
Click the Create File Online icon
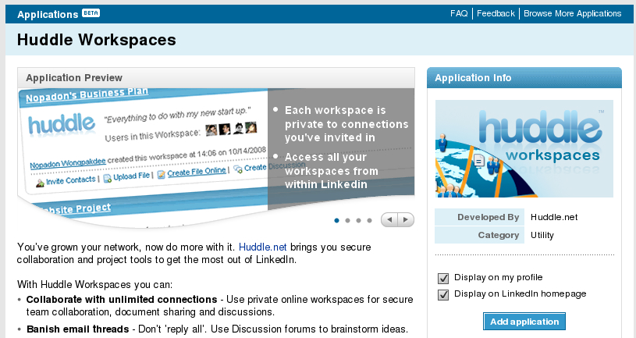[x=161, y=173]
